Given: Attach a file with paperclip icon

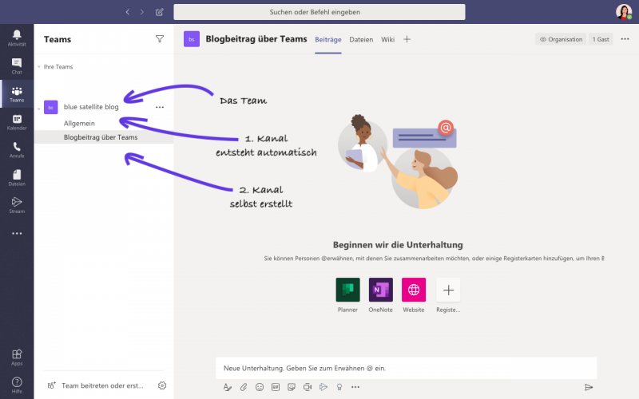Looking at the screenshot, I should tap(244, 387).
